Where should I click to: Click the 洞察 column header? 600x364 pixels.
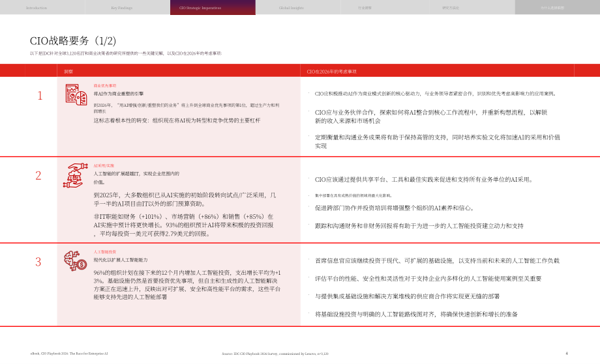[68, 72]
